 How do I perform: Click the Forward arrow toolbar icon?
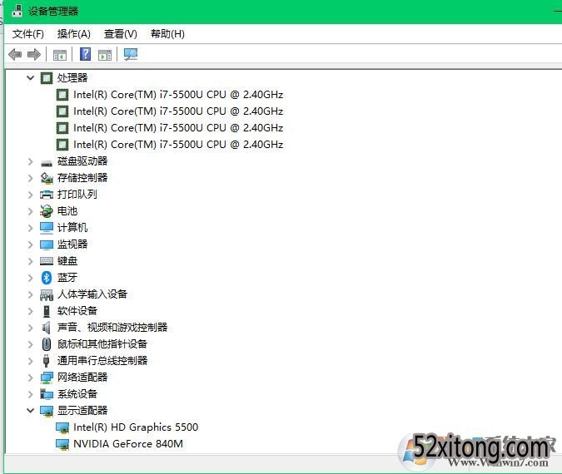tap(34, 55)
